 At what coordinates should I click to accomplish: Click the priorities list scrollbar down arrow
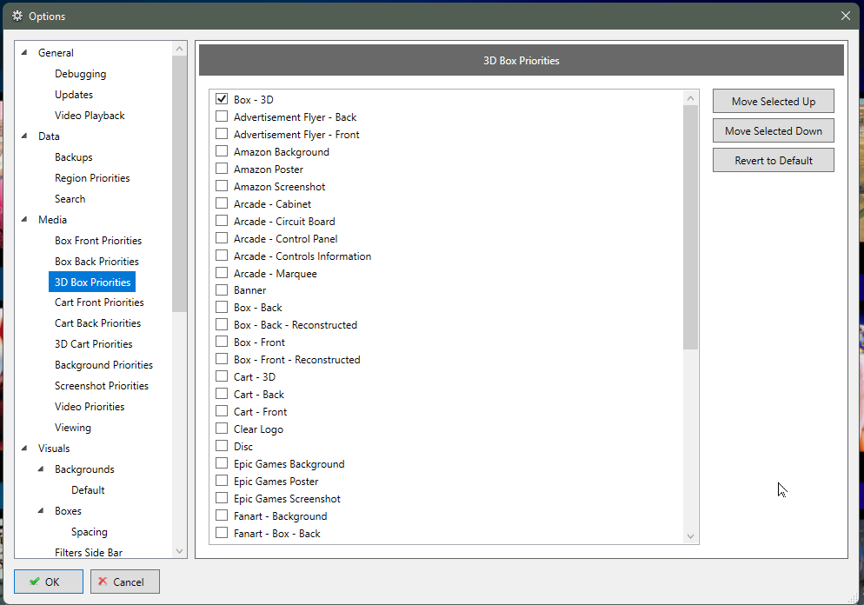[x=690, y=536]
